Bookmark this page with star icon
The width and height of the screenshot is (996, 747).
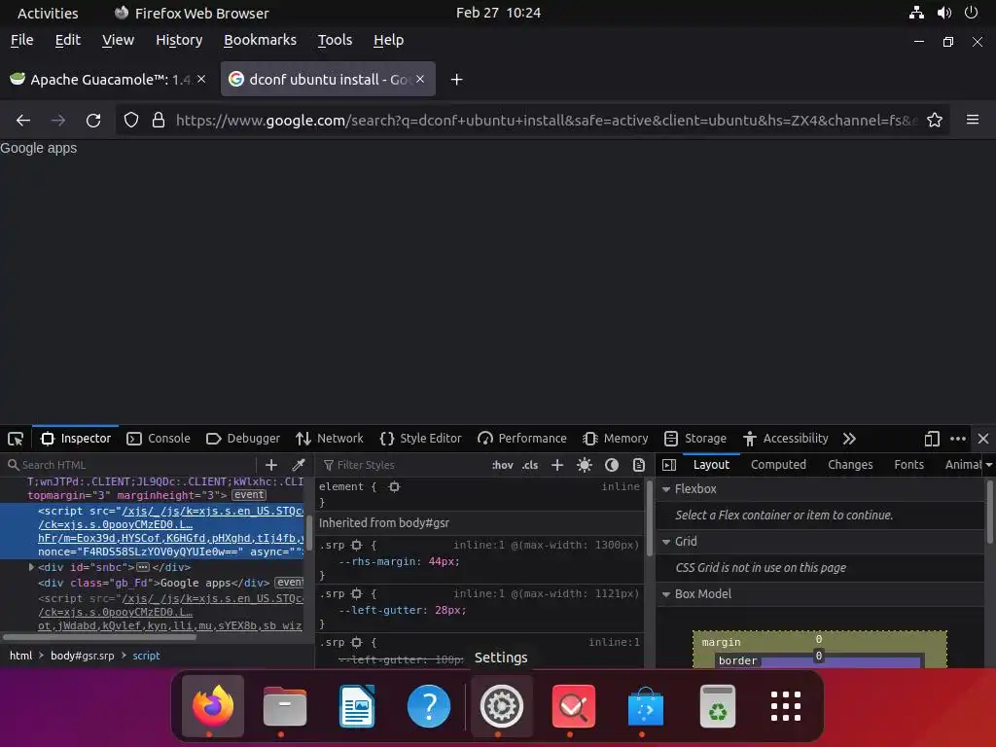coord(935,120)
